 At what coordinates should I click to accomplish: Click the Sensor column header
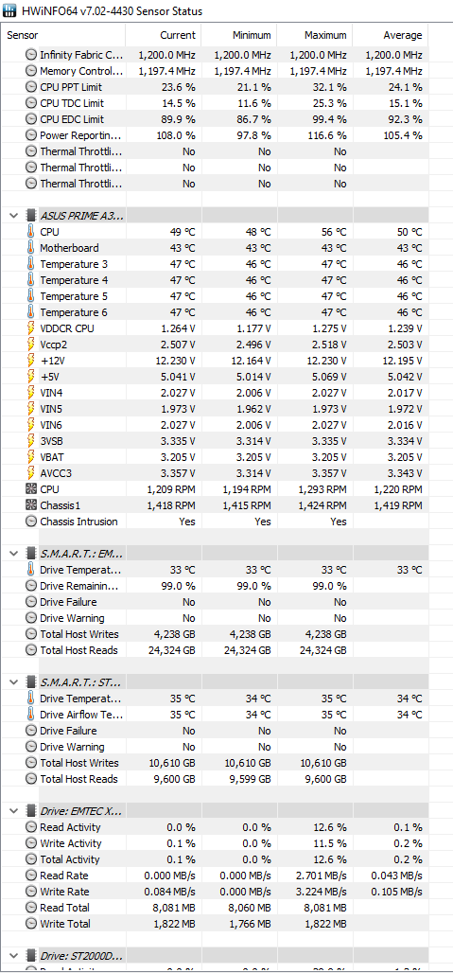coord(63,35)
